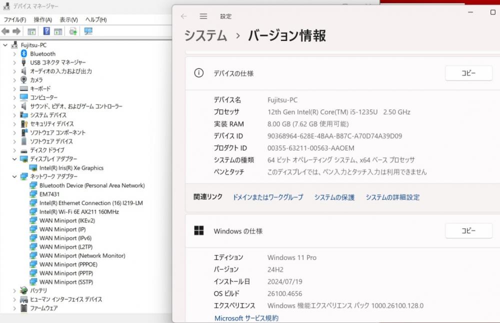Open the 操作(A) menu
This screenshot has height=323, width=500.
click(42, 20)
